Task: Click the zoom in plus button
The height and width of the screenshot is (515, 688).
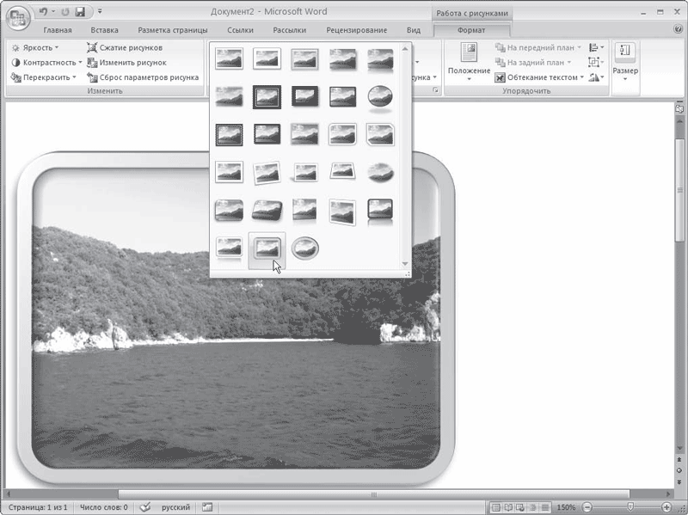Action: click(666, 507)
